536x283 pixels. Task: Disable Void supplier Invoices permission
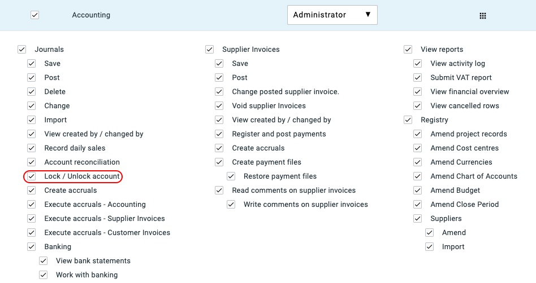point(219,105)
